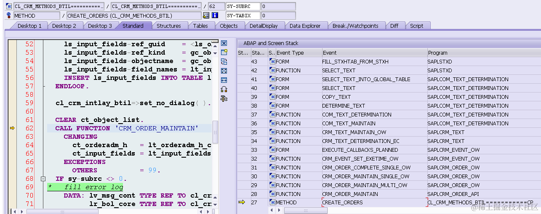Image resolution: width=541 pixels, height=214 pixels.
Task: Click navigation icon in CRM_ORDER_MAINTAIN_MULTI_OW row
Action: click(x=272, y=185)
